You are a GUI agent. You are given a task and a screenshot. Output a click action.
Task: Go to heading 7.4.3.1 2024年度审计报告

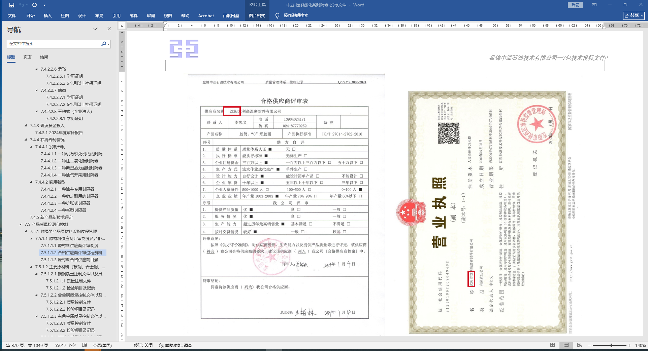click(59, 133)
